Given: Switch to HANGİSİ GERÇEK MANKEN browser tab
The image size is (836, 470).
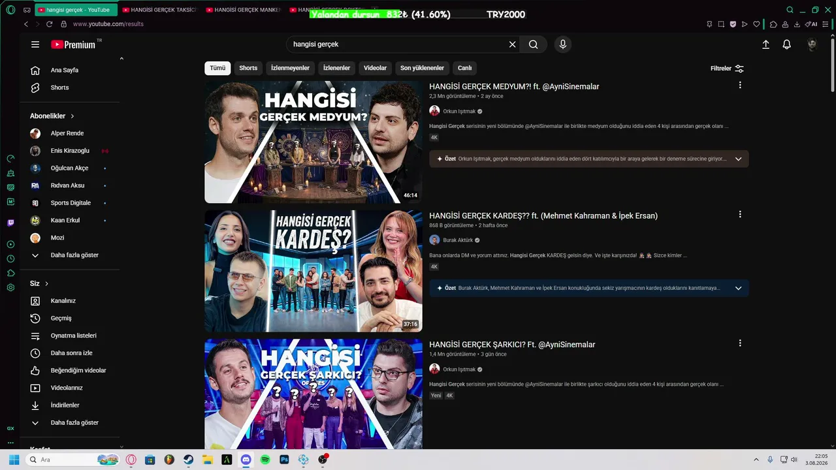Looking at the screenshot, I should [243, 10].
